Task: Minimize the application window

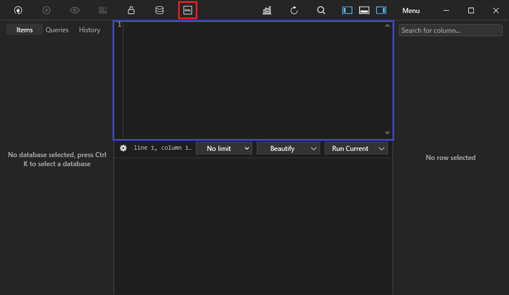Action: point(446,10)
